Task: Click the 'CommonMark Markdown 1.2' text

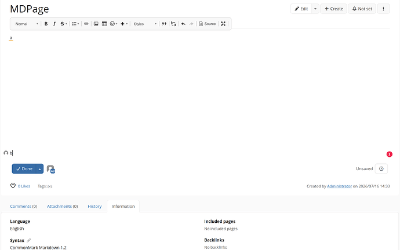Action: point(38,248)
